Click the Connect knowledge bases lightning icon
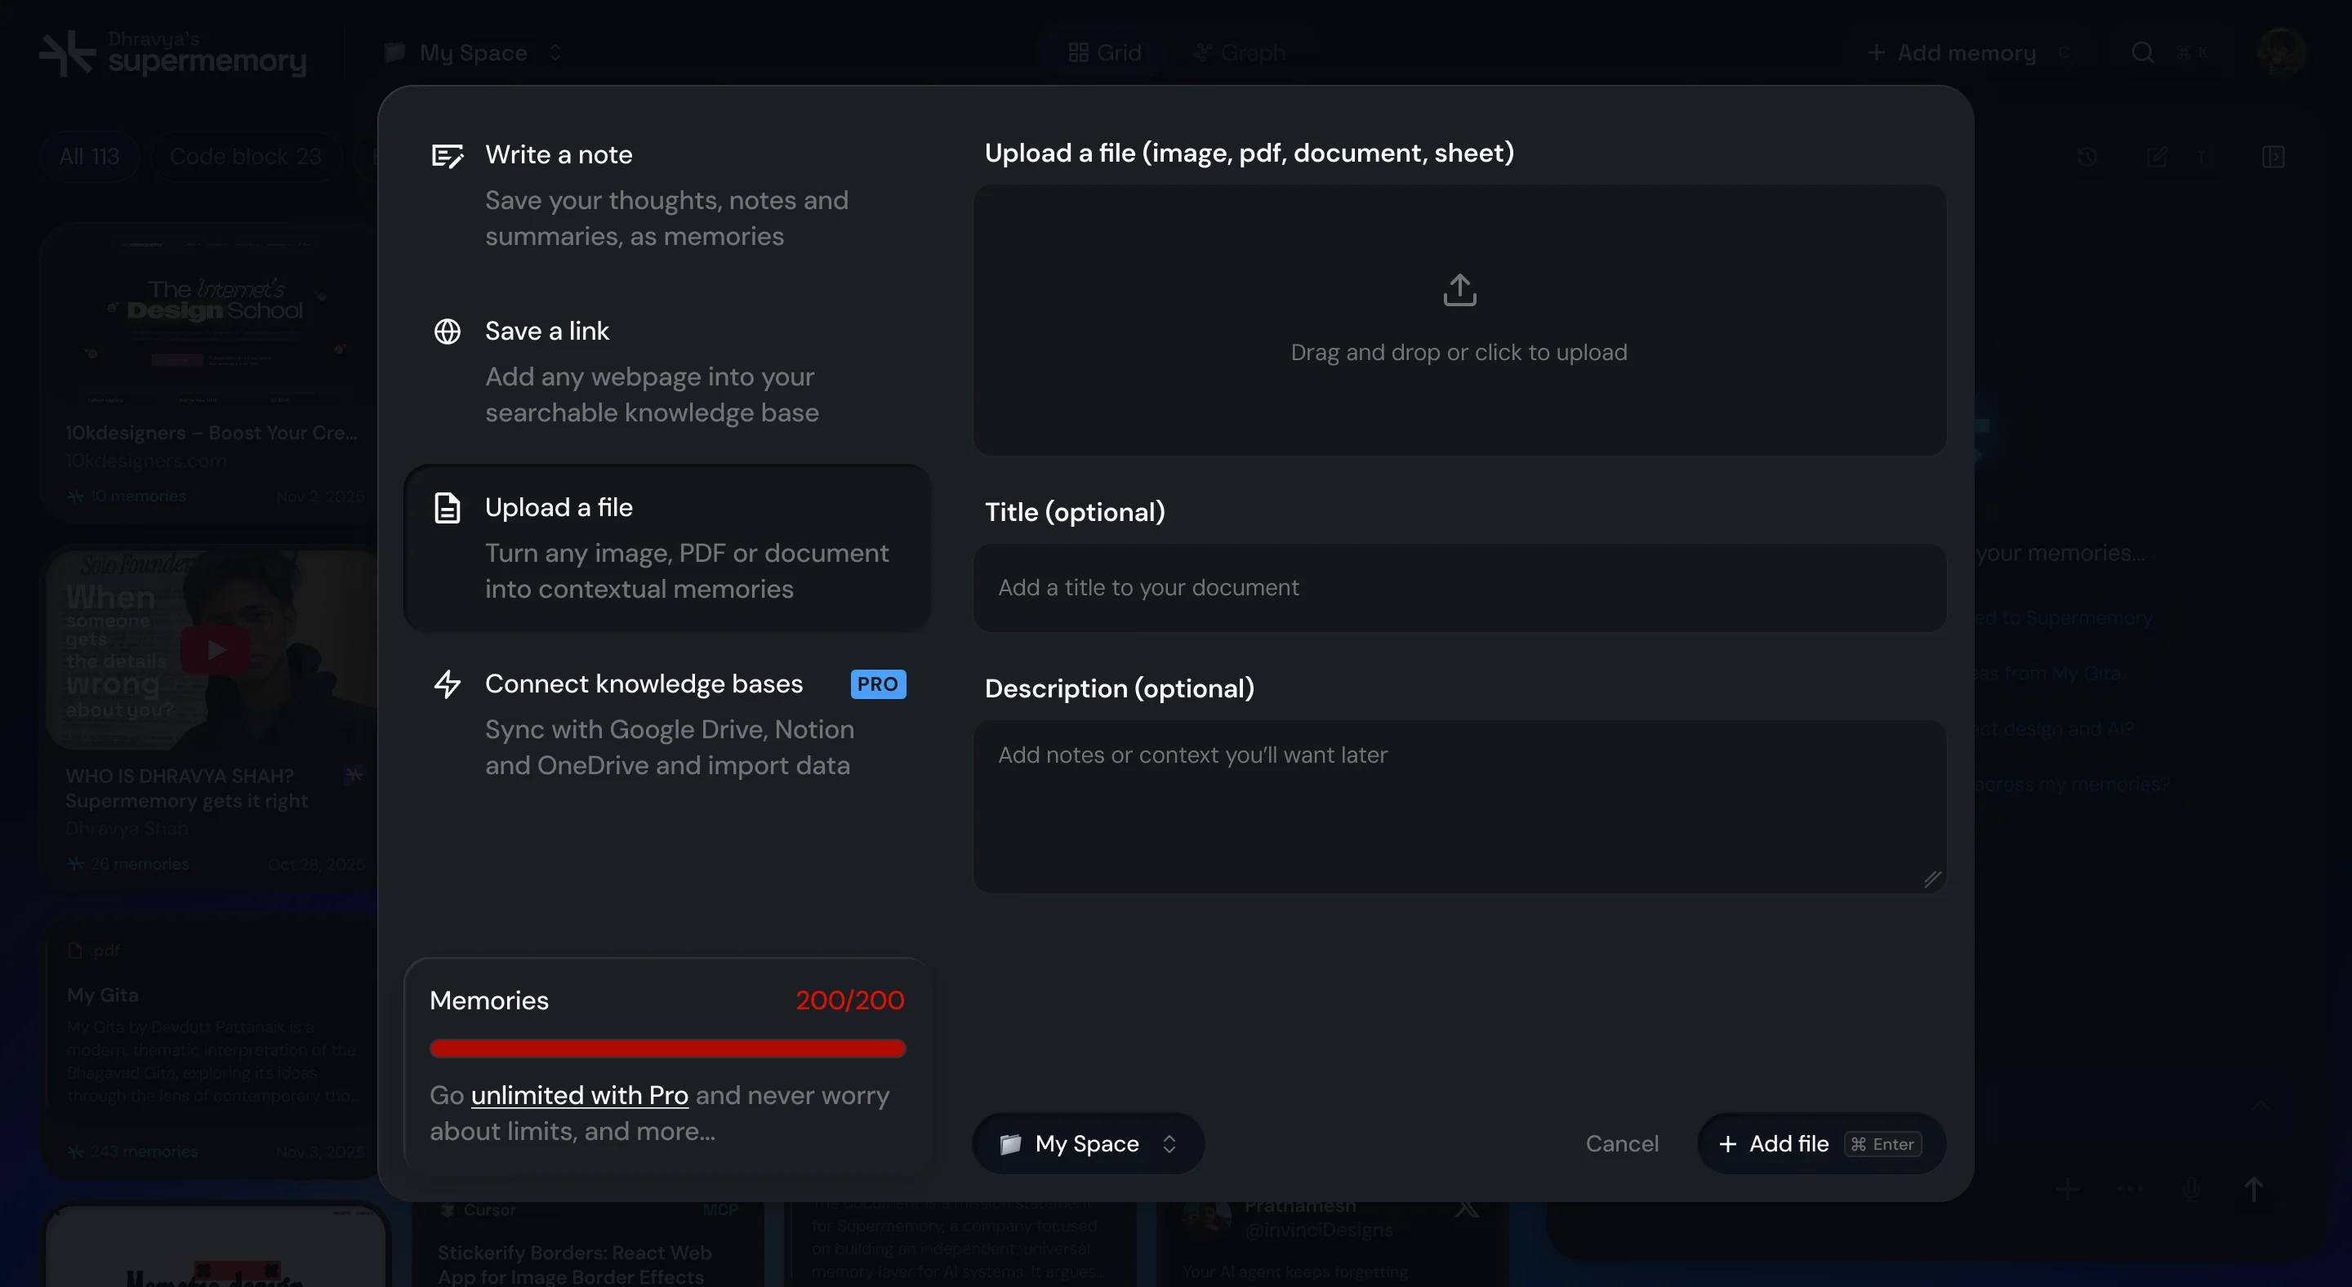This screenshot has width=2352, height=1287. 448,684
